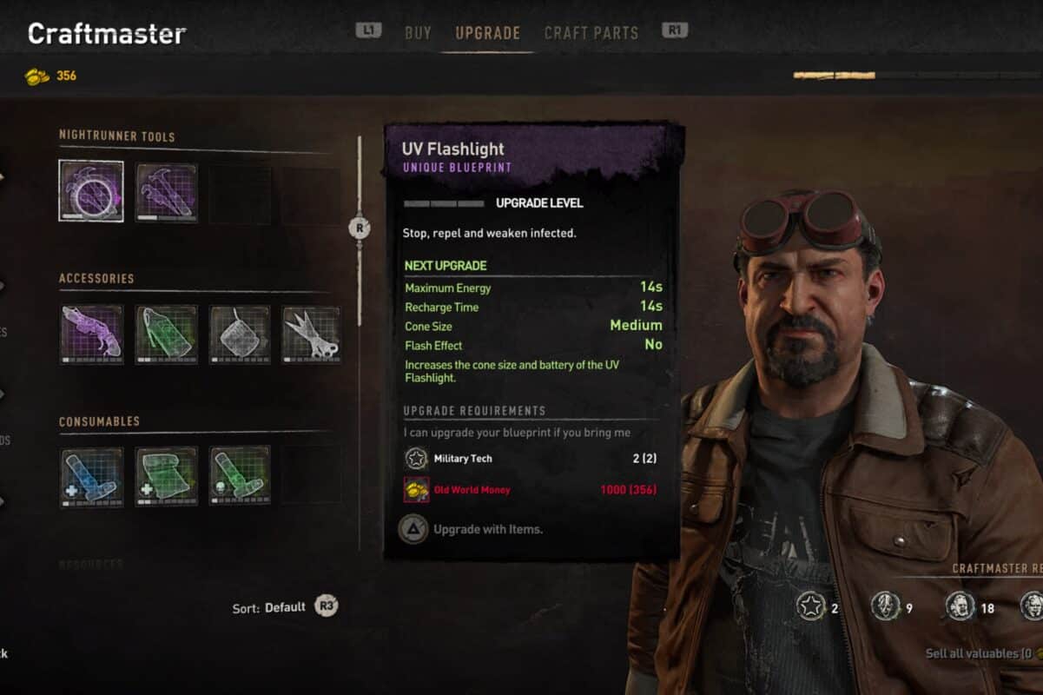Click the R scroll handle on list

[360, 228]
